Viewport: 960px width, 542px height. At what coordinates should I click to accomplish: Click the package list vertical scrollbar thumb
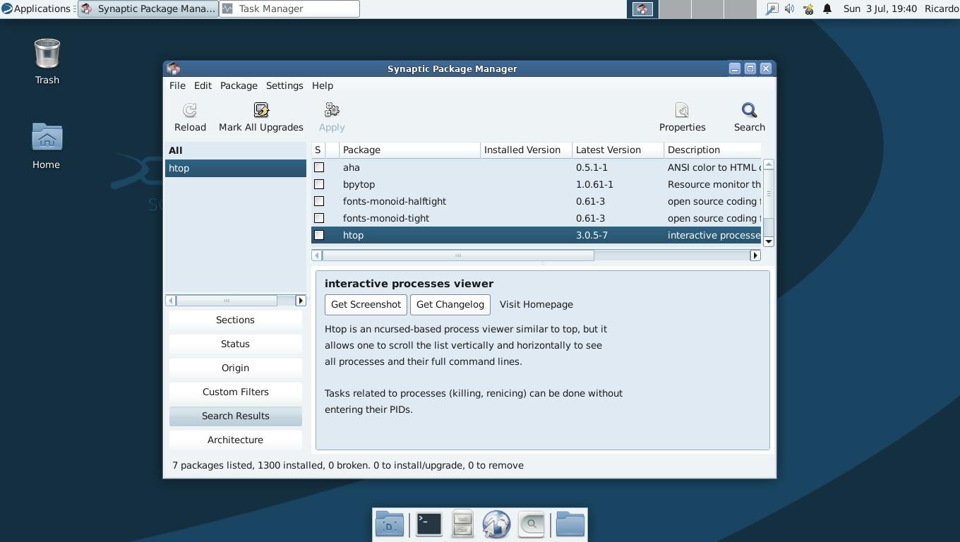(x=769, y=193)
